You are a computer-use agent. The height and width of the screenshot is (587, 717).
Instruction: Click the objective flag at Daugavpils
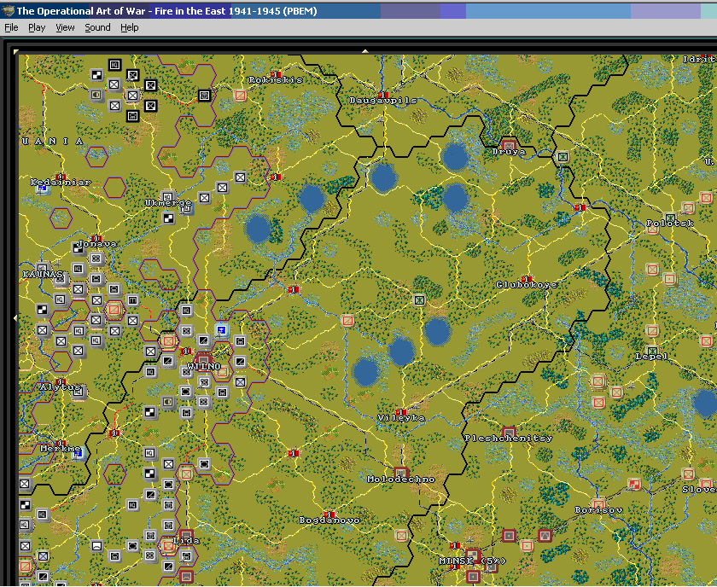pyautogui.click(x=383, y=94)
